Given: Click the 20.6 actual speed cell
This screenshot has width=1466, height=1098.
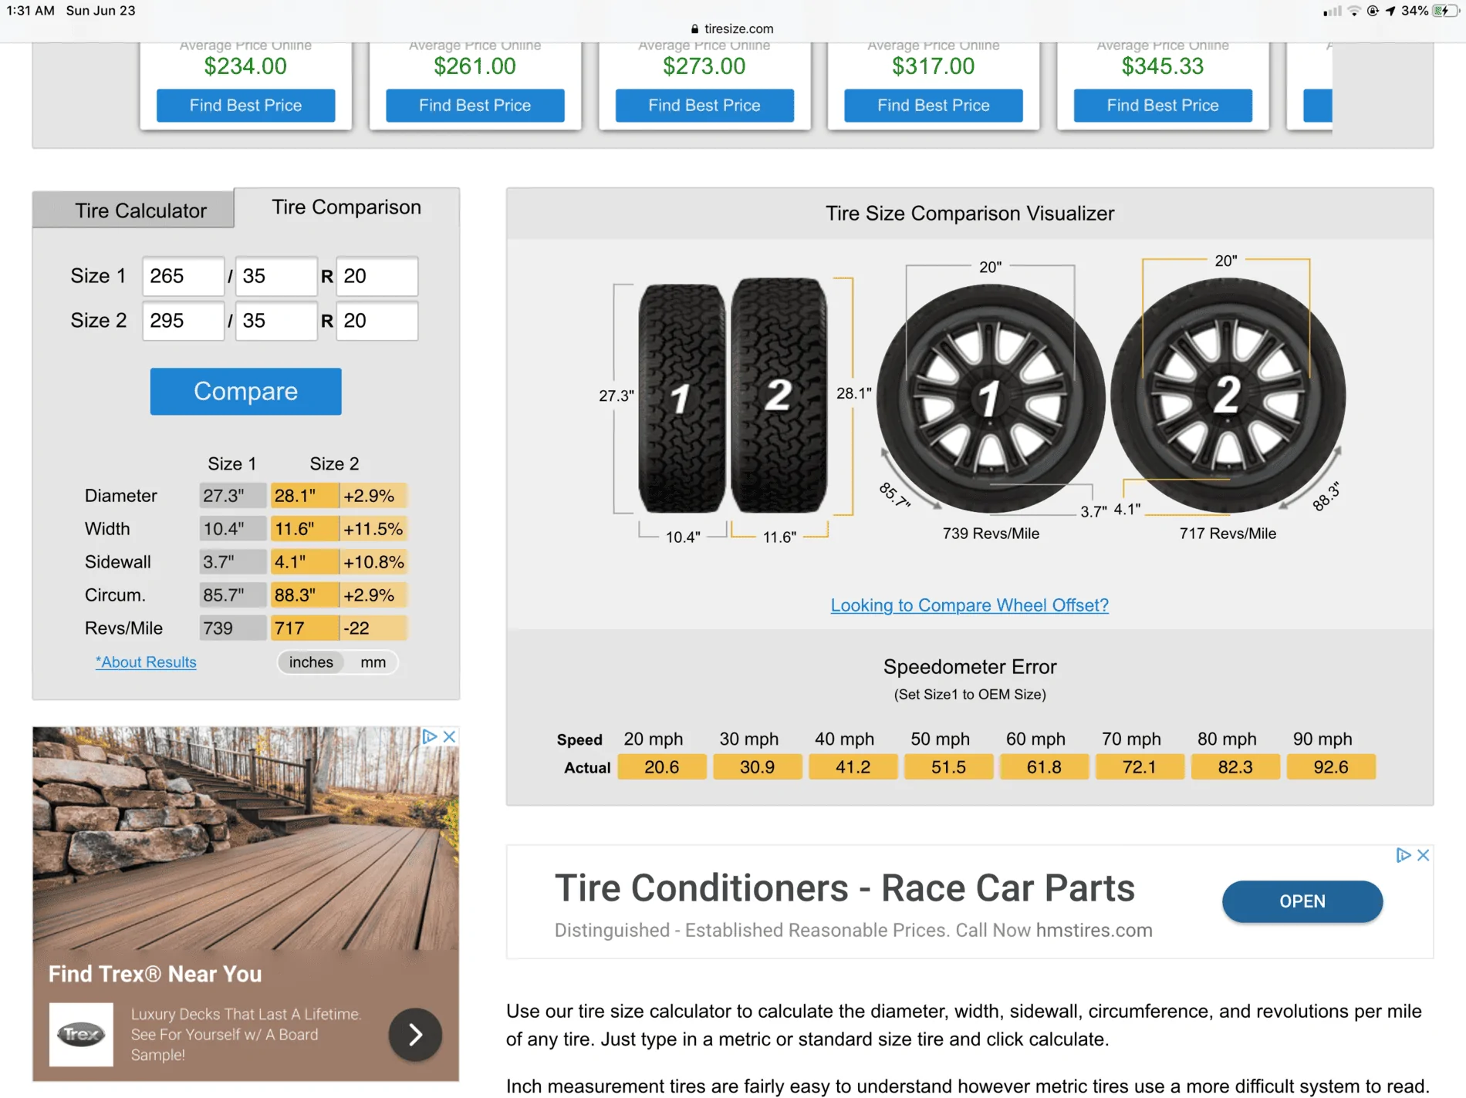Looking at the screenshot, I should (x=662, y=767).
